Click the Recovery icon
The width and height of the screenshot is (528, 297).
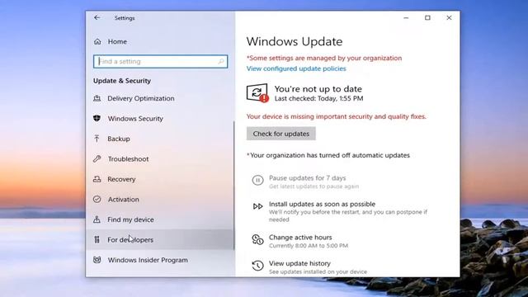(97, 179)
